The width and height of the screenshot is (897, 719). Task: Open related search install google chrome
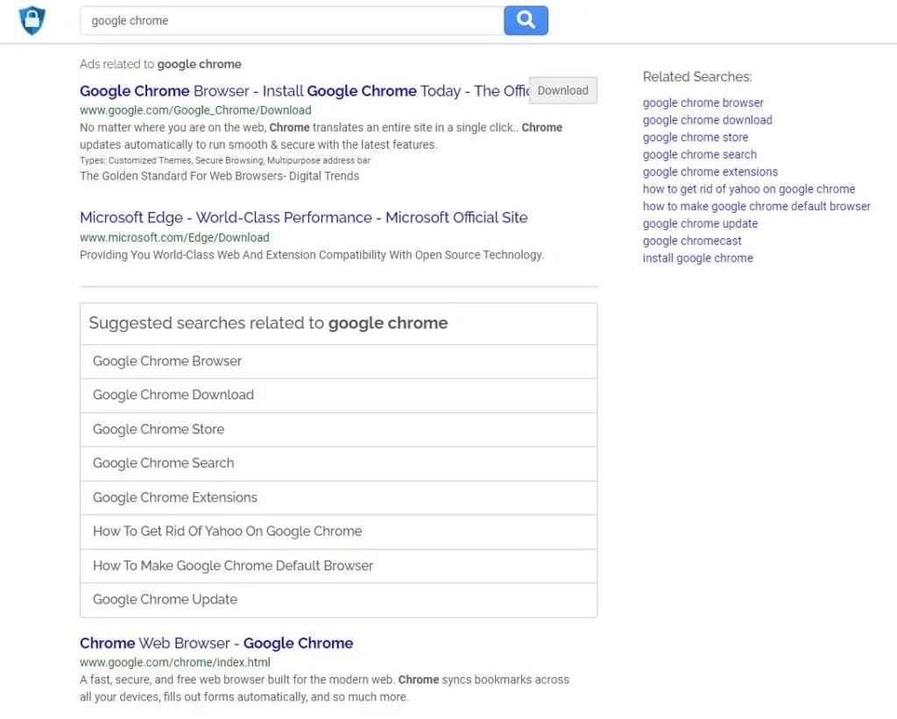point(697,257)
